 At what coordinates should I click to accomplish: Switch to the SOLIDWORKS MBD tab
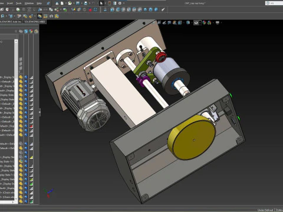[x=35, y=22]
